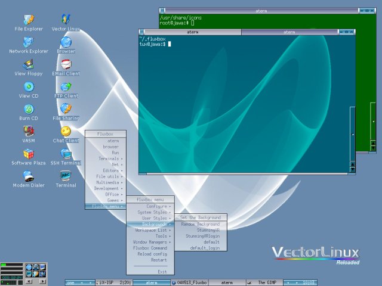This screenshot has width=382, height=286.
Task: Select browser in the Fluxbox menu
Action: [x=106, y=147]
